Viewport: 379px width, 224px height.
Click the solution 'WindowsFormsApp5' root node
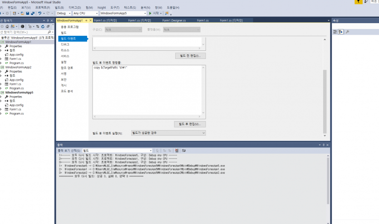27,38
